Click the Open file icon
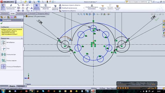This screenshot has height=93, width=165. click(25, 2)
